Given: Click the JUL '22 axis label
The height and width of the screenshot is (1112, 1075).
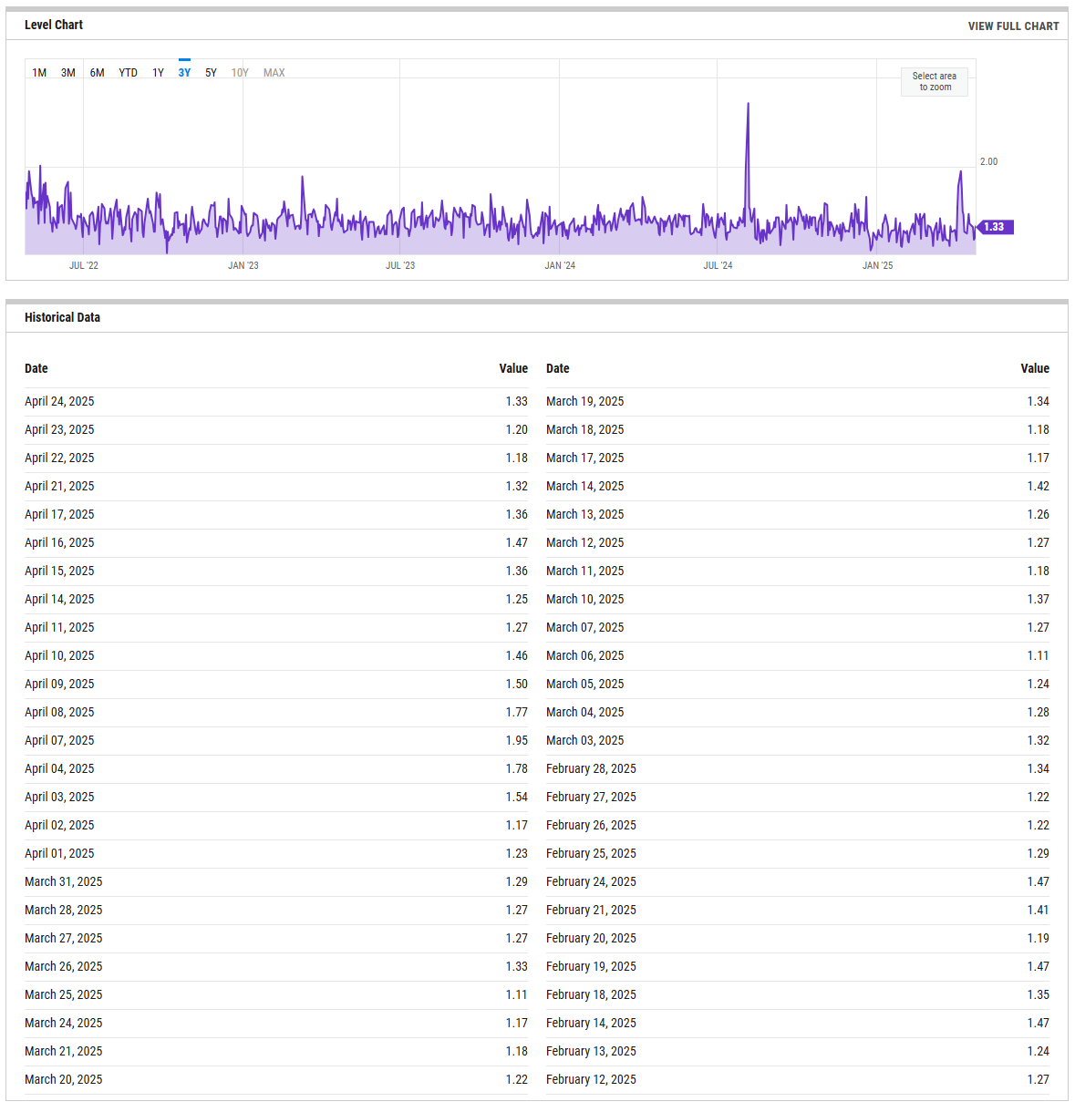Looking at the screenshot, I should (x=84, y=266).
